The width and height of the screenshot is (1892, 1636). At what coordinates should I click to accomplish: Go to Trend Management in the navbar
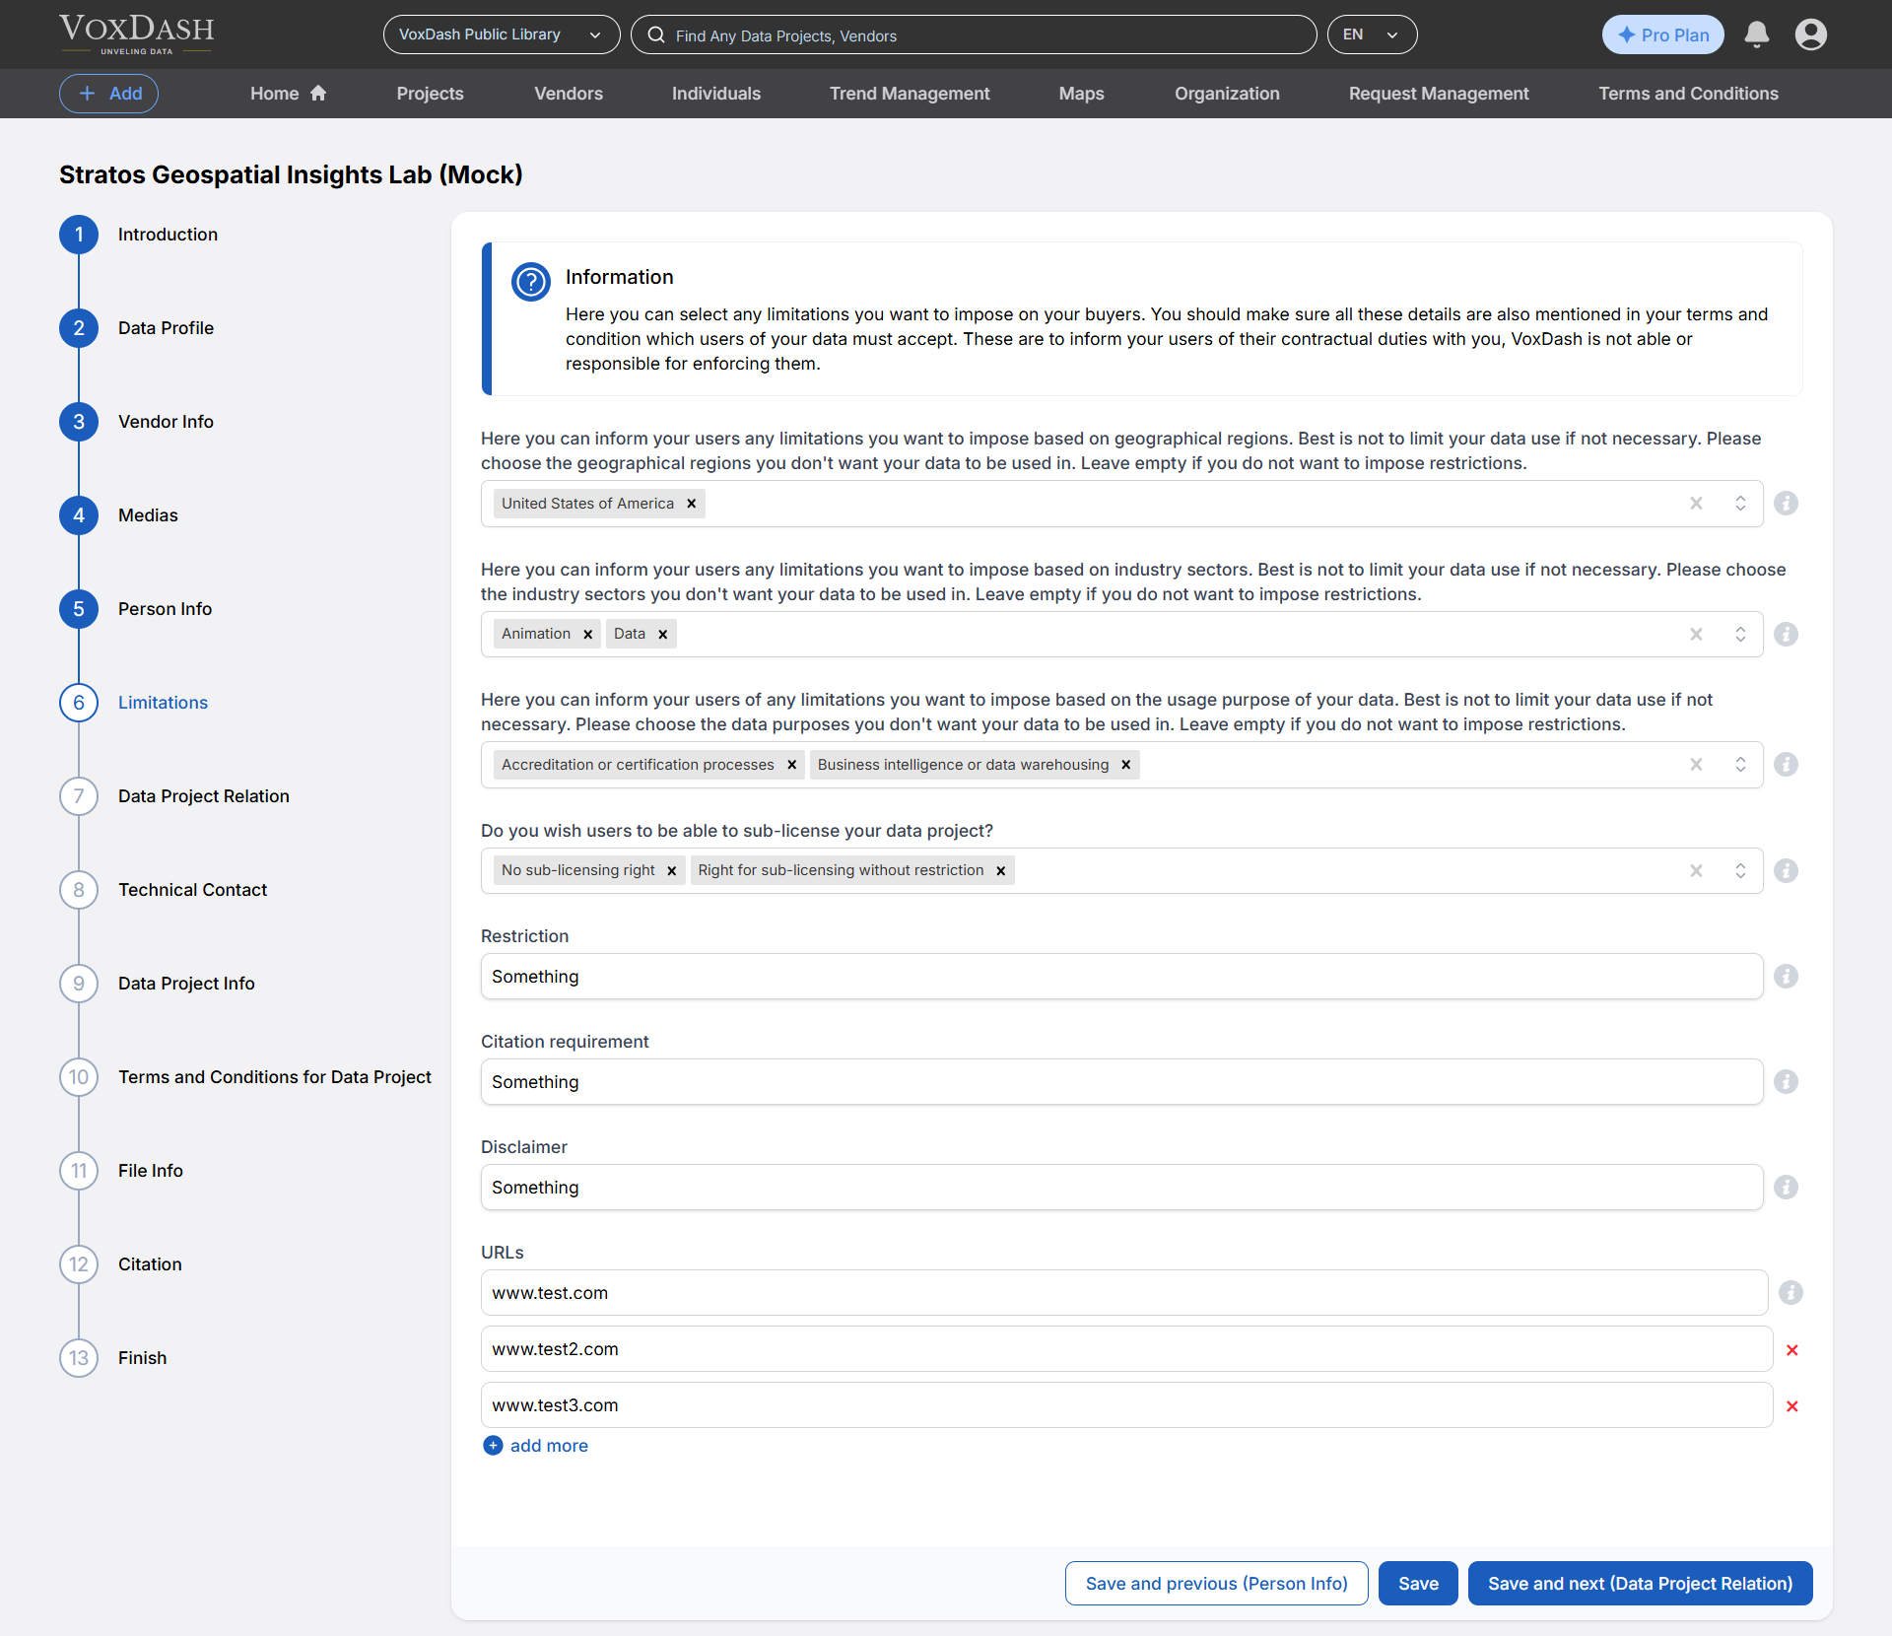pyautogui.click(x=909, y=94)
